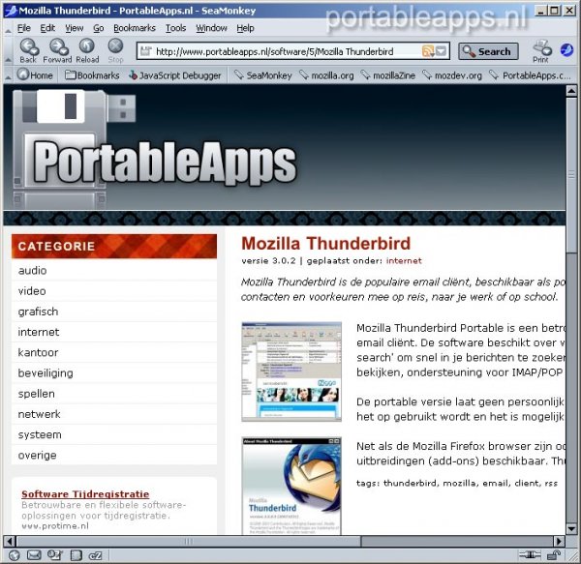Screen dimensions: 581x564
Task: Open ChatZilla from the status bar icon
Action: tap(96, 555)
